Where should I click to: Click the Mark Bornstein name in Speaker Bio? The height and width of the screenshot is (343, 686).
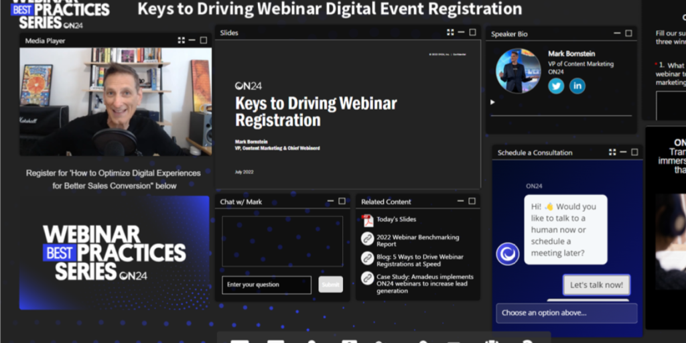(x=571, y=54)
